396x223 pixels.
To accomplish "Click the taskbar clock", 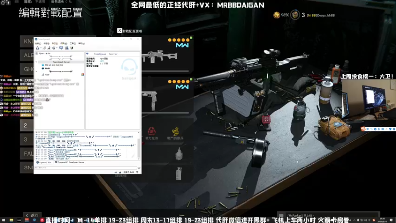I will 382,220.
